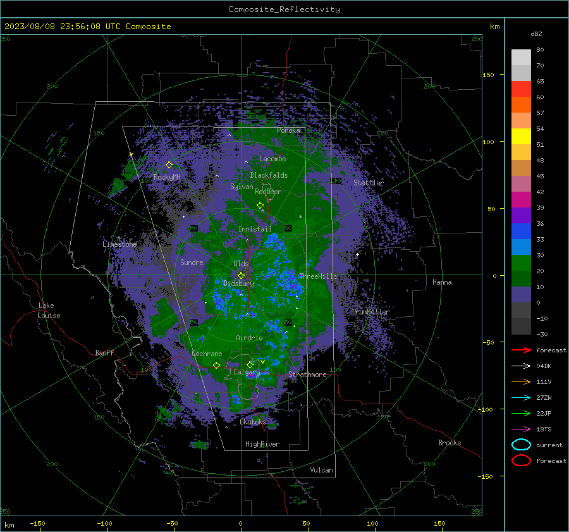Image resolution: width=569 pixels, height=532 pixels.
Task: Click the Blackfalds city label
Action: 269,175
